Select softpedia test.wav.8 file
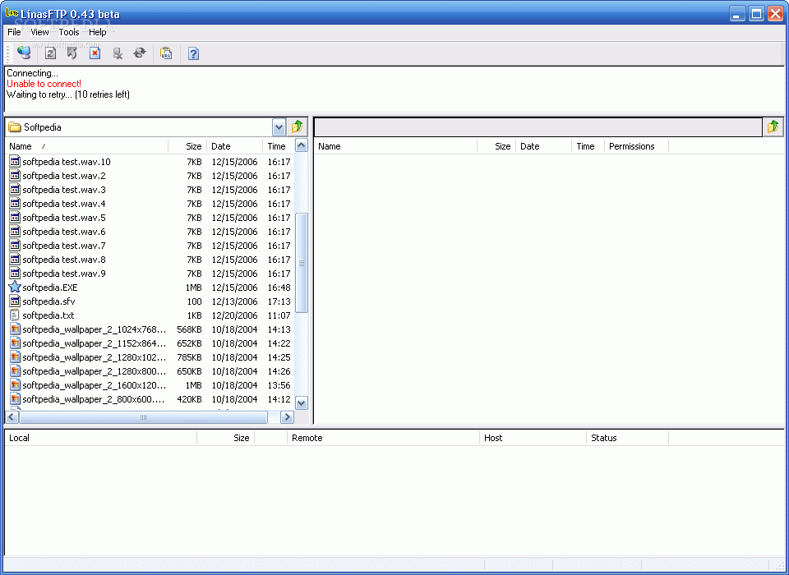 (64, 260)
